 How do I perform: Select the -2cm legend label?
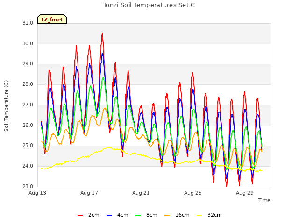[93, 215]
